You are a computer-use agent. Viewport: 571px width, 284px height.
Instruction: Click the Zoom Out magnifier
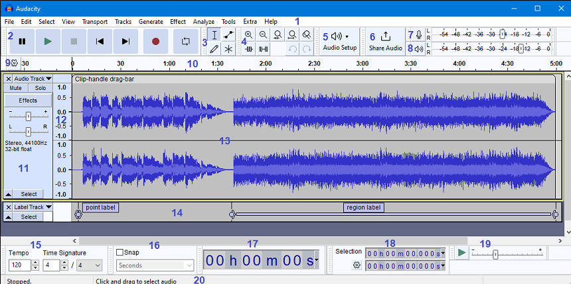tap(263, 35)
